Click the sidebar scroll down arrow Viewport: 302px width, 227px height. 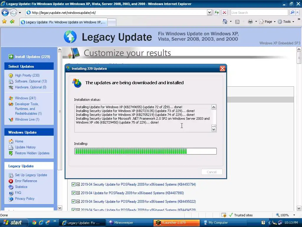tap(60, 208)
